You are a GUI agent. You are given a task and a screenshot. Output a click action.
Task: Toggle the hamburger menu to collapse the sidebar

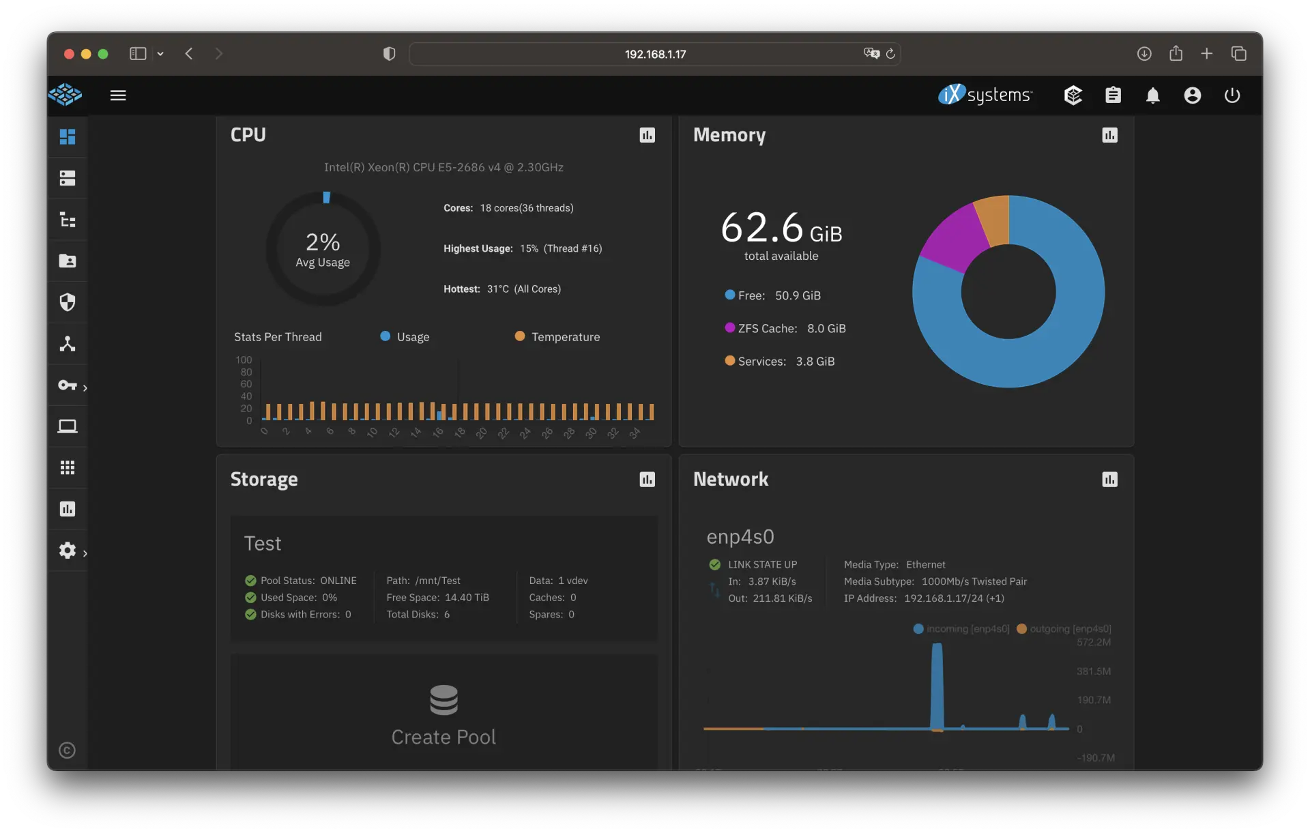click(118, 96)
